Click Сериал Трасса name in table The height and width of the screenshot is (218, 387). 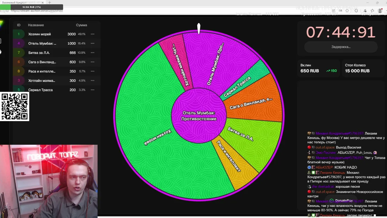tap(41, 90)
